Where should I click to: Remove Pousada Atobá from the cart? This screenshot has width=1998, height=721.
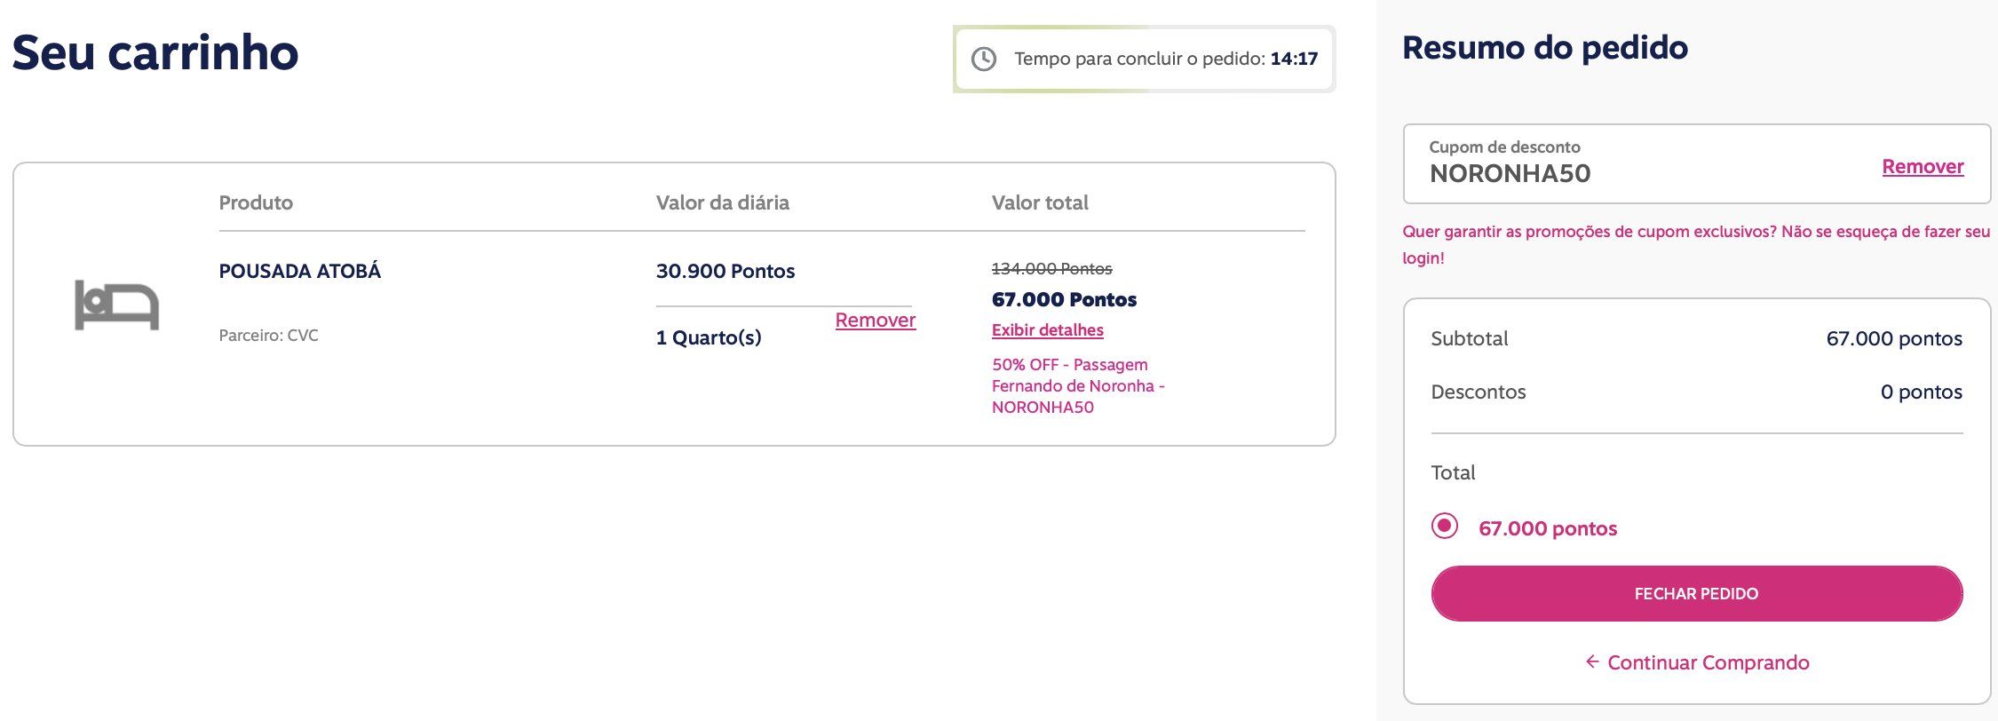tap(875, 320)
